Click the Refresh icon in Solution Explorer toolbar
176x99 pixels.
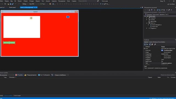160,10
